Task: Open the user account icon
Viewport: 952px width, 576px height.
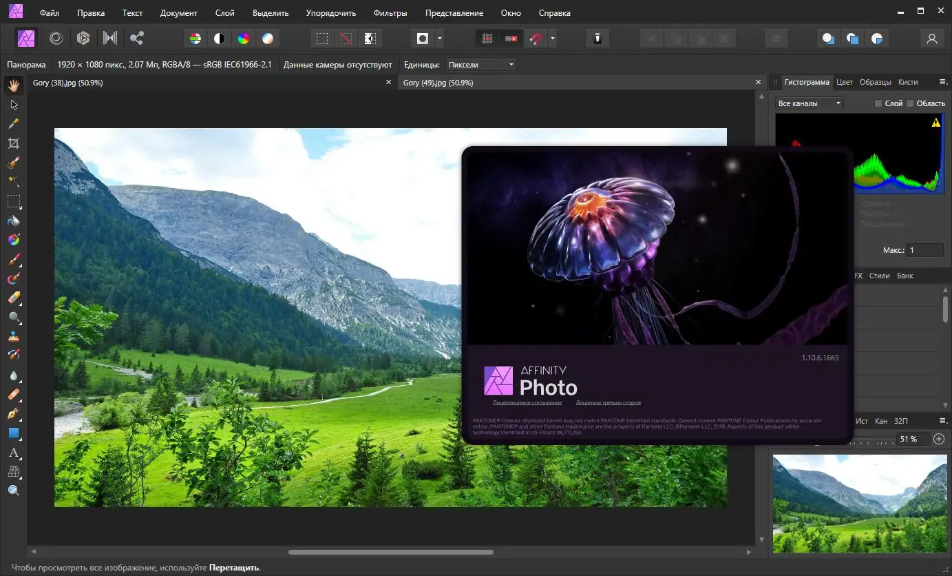Action: 931,39
